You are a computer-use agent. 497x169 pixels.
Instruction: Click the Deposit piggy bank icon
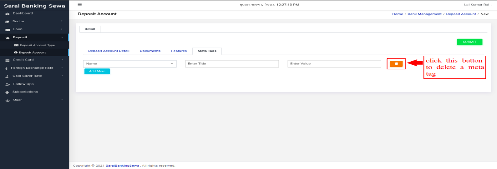tap(7, 37)
